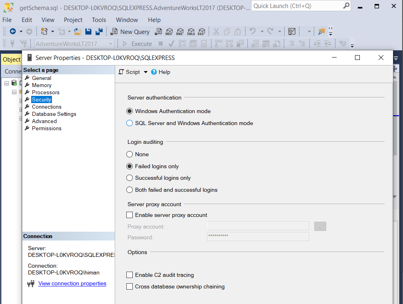
Task: Click the Connect plug icon in SQL toolbar
Action: [12, 44]
